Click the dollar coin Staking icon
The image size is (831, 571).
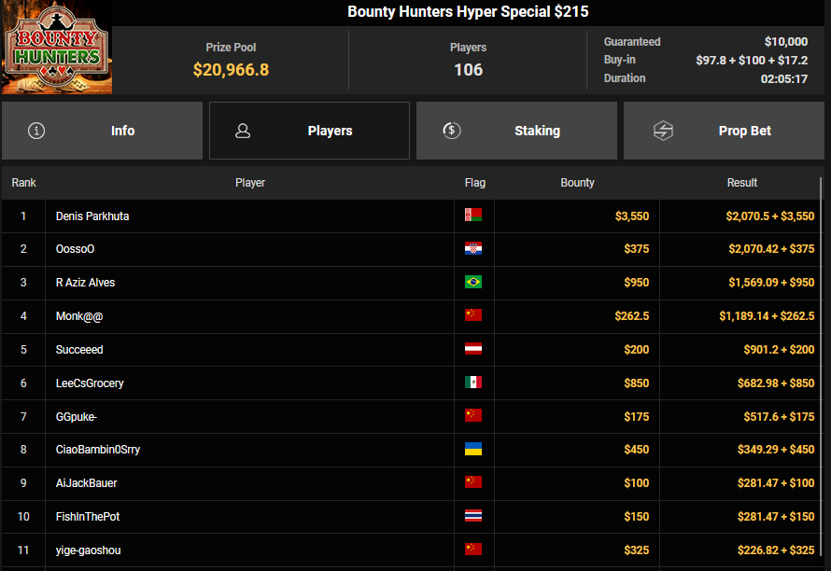tap(452, 131)
